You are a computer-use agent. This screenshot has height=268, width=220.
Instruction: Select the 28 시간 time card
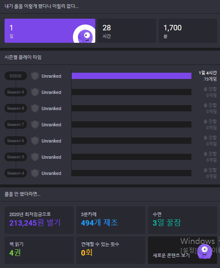point(127,31)
